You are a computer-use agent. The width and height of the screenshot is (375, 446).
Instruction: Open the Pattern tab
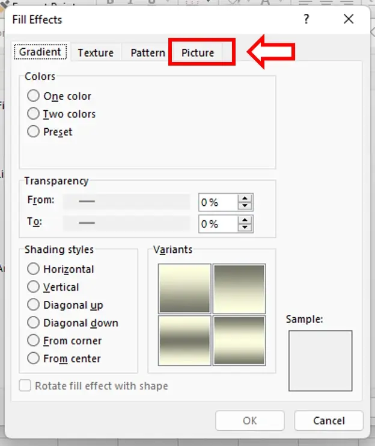tap(147, 53)
